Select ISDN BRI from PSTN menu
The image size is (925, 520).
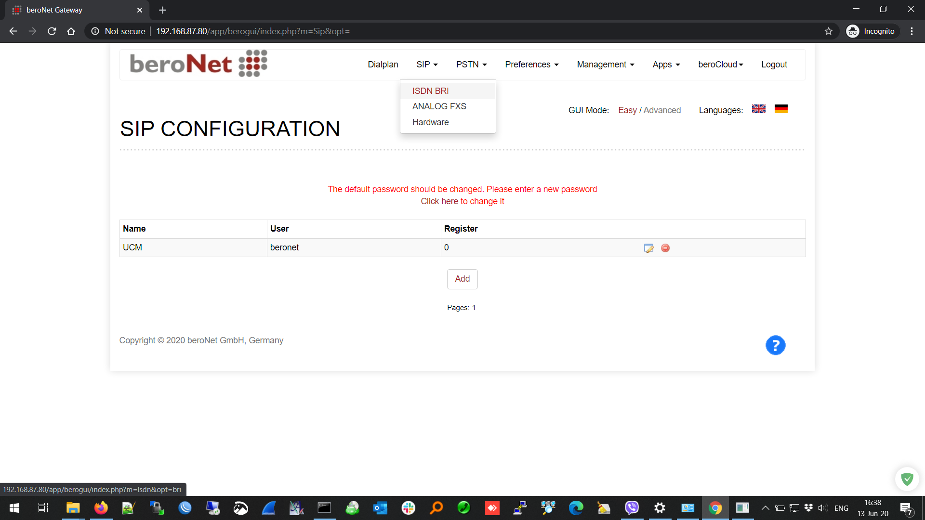point(430,91)
